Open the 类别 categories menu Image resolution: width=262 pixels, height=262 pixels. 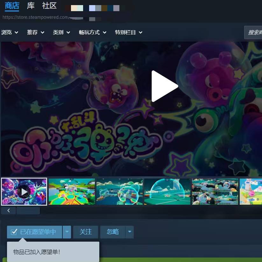(x=61, y=32)
